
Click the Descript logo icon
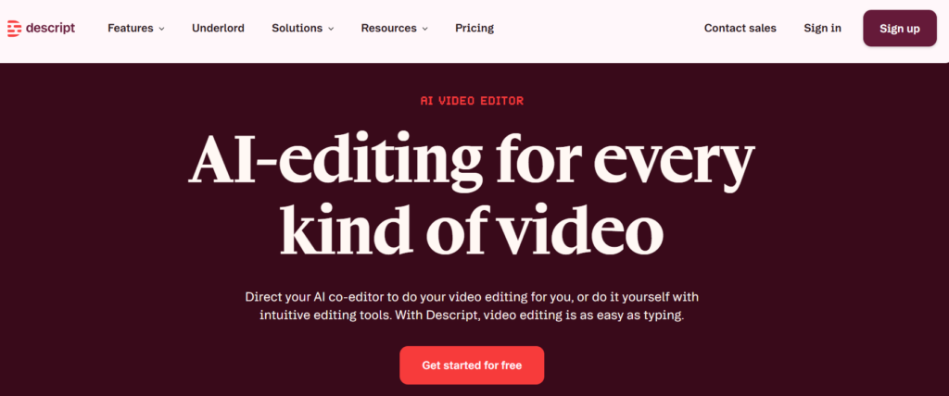[15, 29]
